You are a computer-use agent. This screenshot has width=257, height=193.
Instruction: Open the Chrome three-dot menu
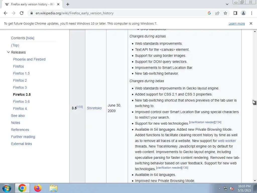click(x=251, y=13)
